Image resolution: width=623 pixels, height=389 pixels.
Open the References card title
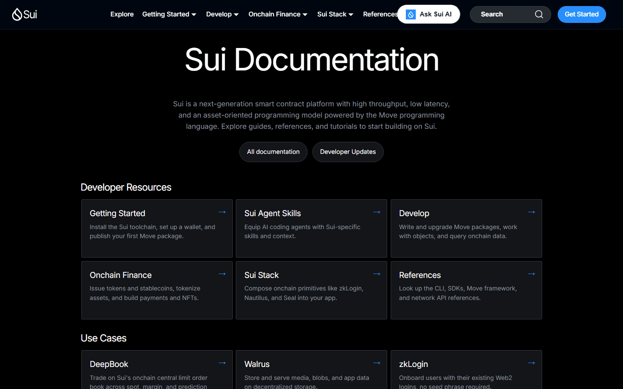(420, 275)
